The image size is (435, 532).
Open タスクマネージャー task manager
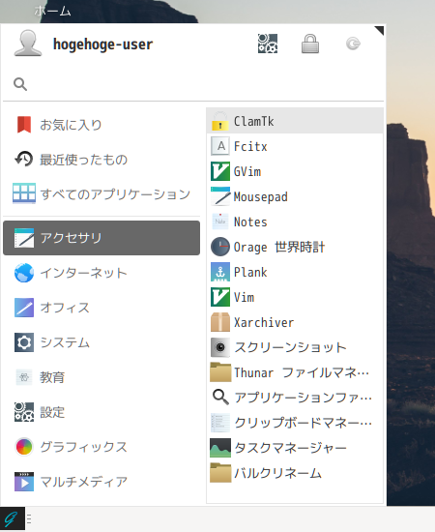click(x=295, y=448)
